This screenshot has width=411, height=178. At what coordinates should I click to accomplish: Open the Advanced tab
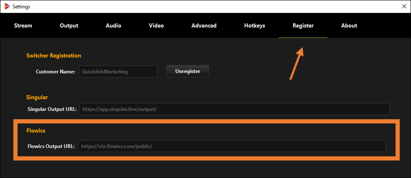pos(204,25)
